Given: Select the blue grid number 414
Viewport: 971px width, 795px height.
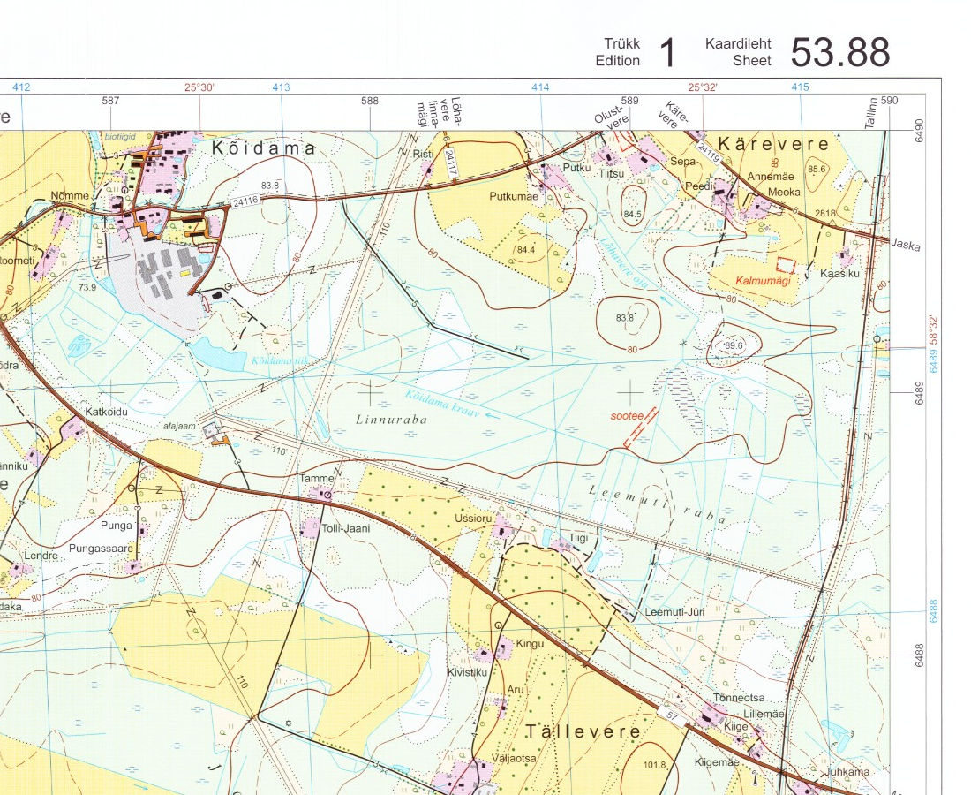Looking at the screenshot, I should click(540, 87).
